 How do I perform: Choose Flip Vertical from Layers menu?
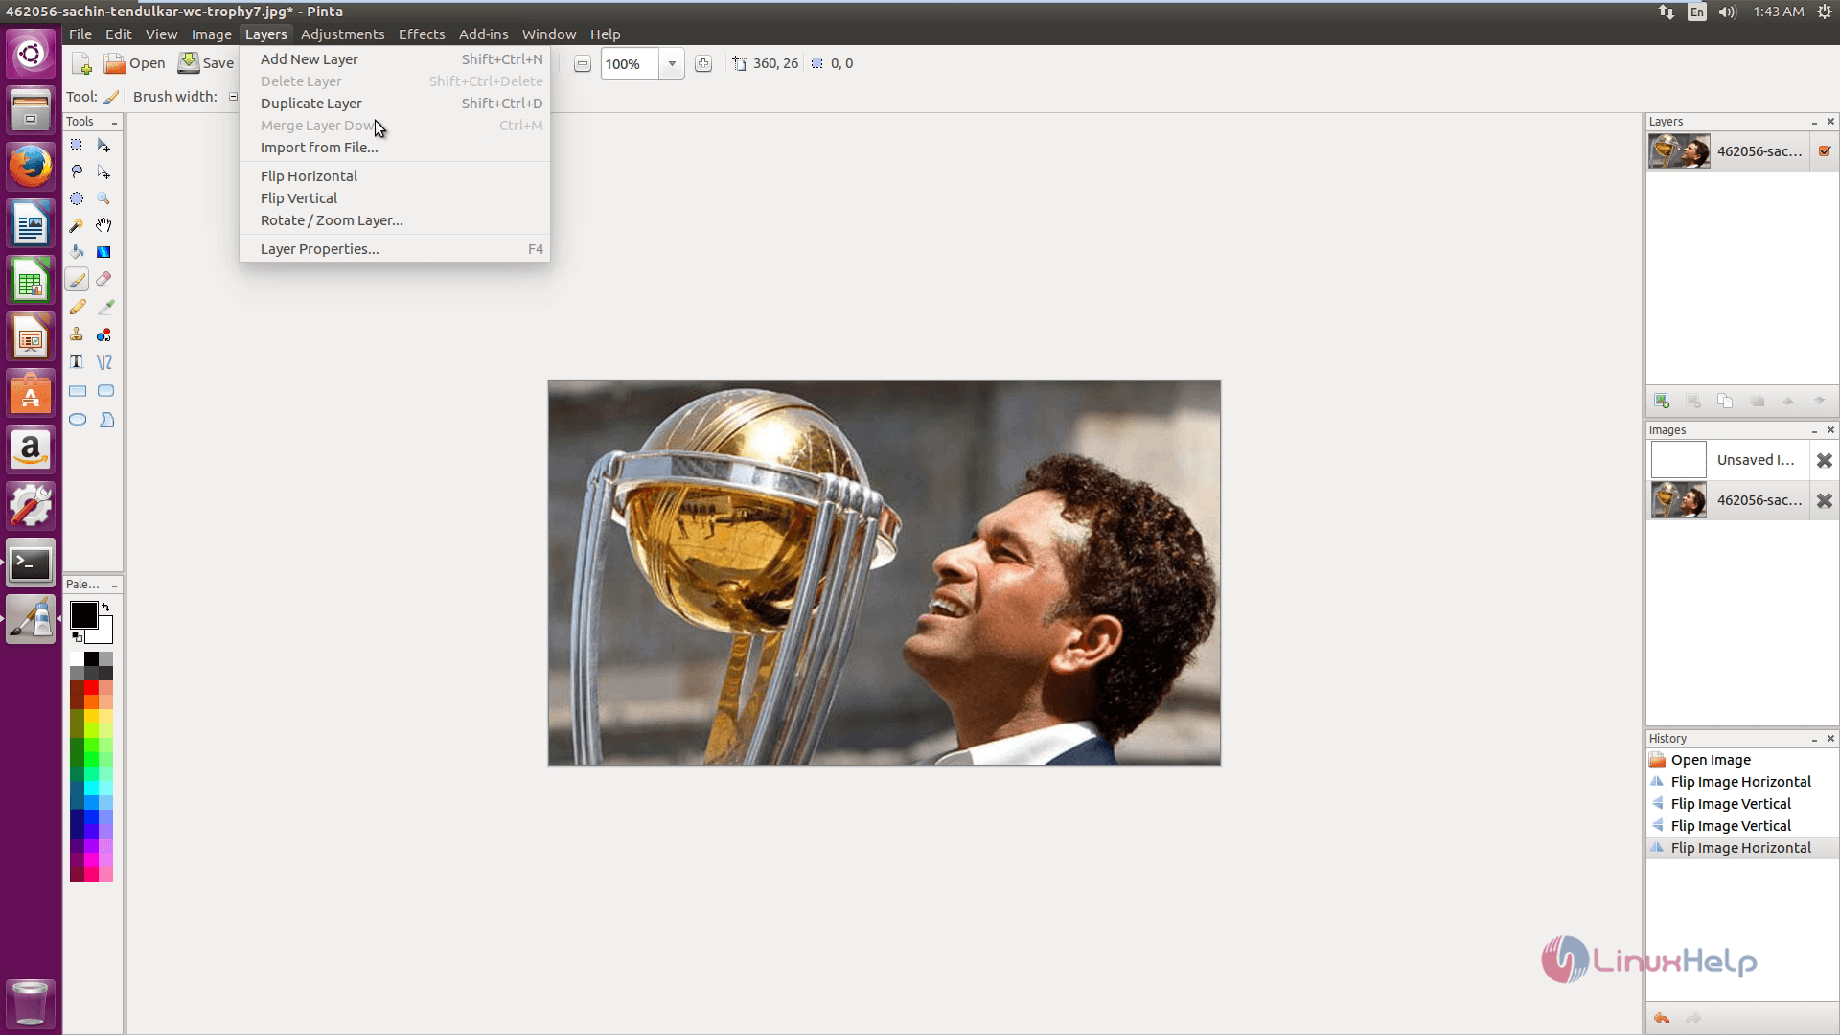(395, 198)
